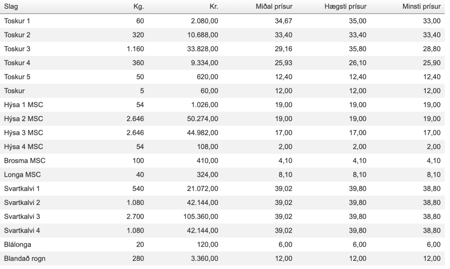Image resolution: width=450 pixels, height=269 pixels.
Task: Select the Brosma MSC row label
Action: click(x=25, y=161)
